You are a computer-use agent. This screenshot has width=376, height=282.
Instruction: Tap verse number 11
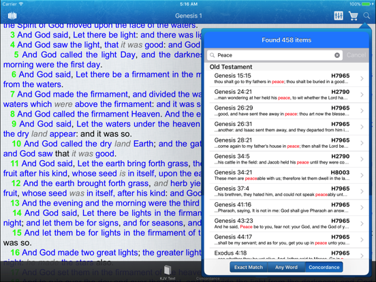[x=14, y=163]
